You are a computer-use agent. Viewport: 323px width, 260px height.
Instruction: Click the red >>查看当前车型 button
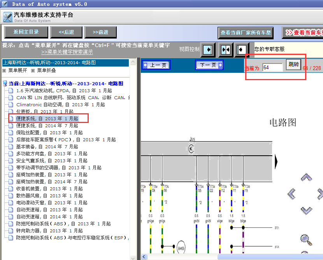pyautogui.click(x=302, y=33)
